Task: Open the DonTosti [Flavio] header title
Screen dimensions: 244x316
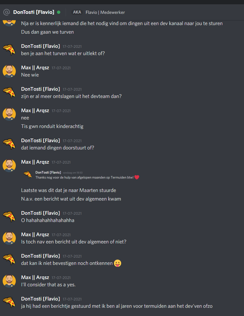Action: click(34, 12)
